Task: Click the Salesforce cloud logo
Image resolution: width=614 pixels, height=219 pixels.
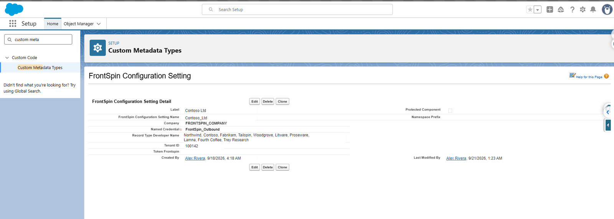Action: (14, 9)
